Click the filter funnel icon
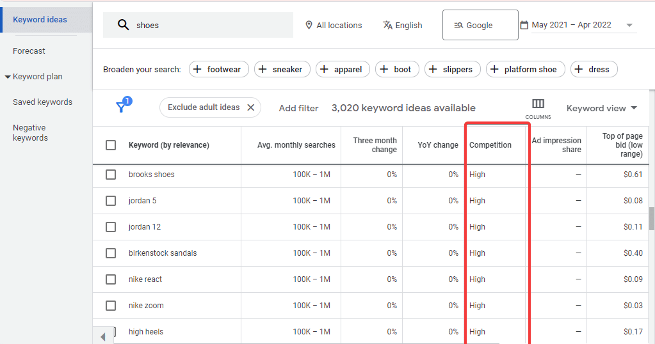 (x=120, y=107)
